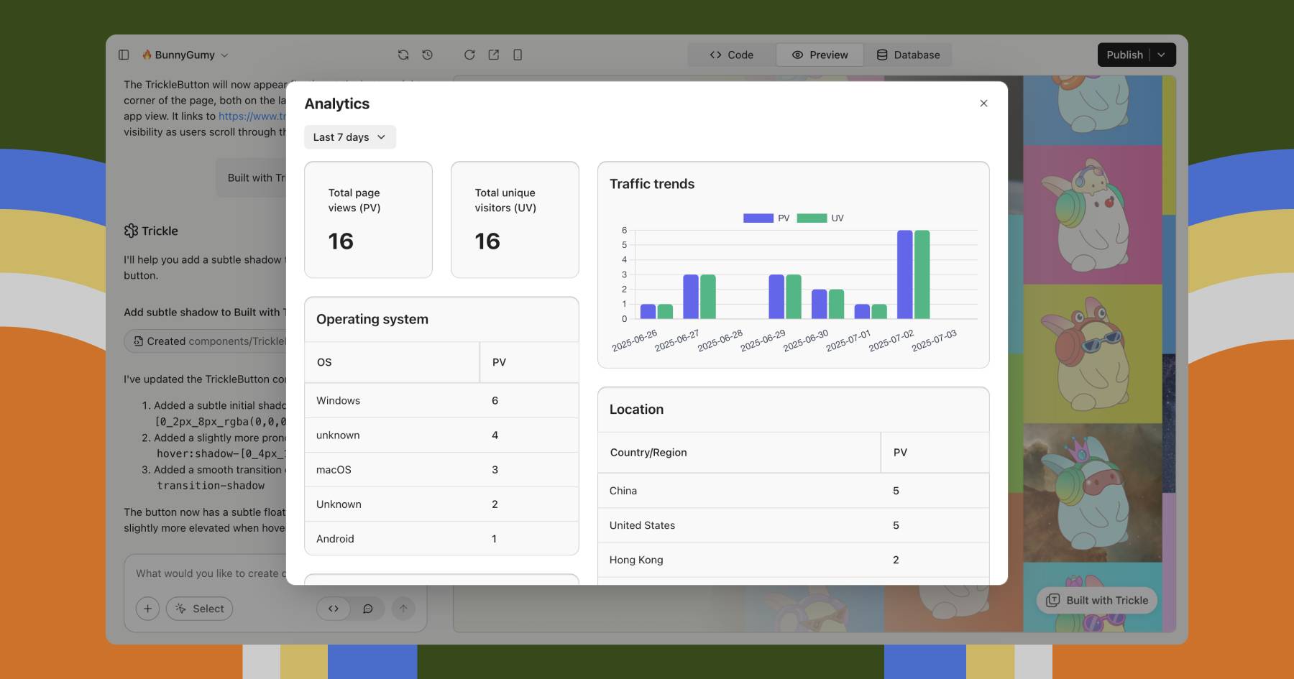Viewport: 1294px width, 679px height.
Task: Open the Publish options dropdown arrow
Action: tap(1162, 55)
